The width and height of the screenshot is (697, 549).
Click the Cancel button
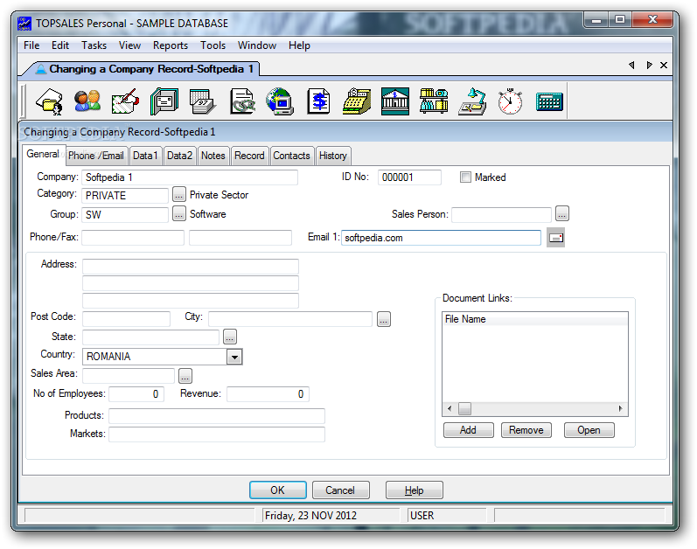pos(340,490)
